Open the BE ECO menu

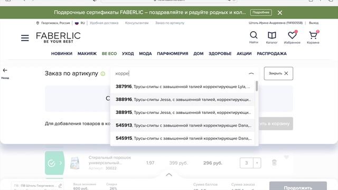[x=109, y=54]
